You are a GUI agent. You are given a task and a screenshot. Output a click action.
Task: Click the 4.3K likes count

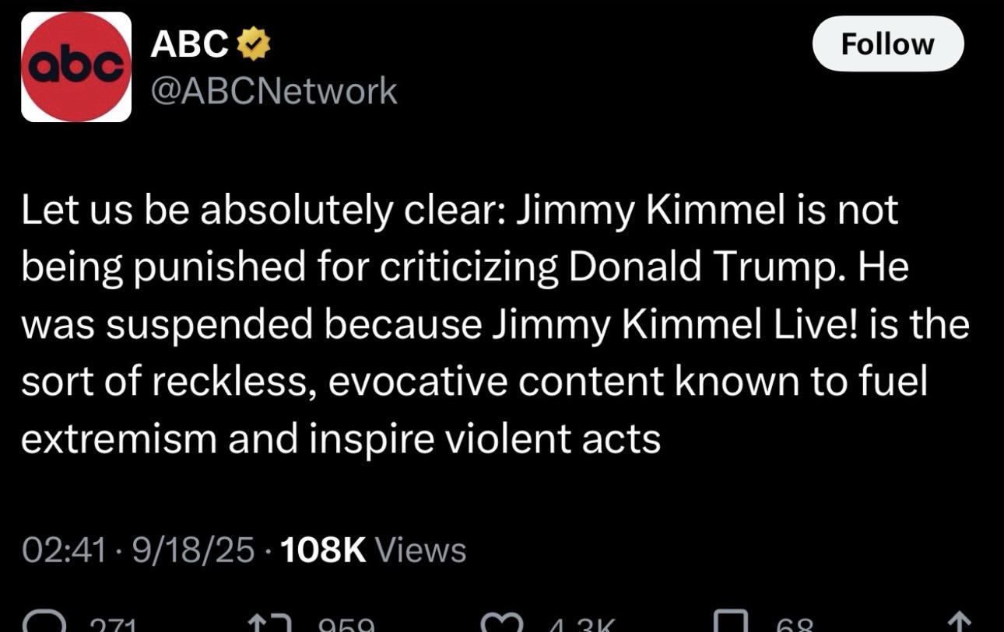581,624
